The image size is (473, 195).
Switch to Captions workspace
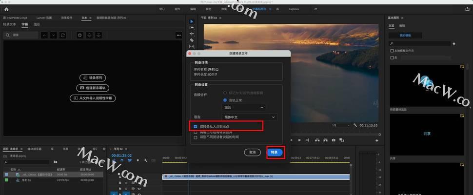click(x=294, y=9)
